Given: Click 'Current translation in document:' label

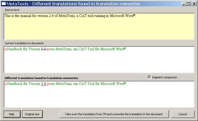Looking at the screenshot, I should click(x=24, y=43).
